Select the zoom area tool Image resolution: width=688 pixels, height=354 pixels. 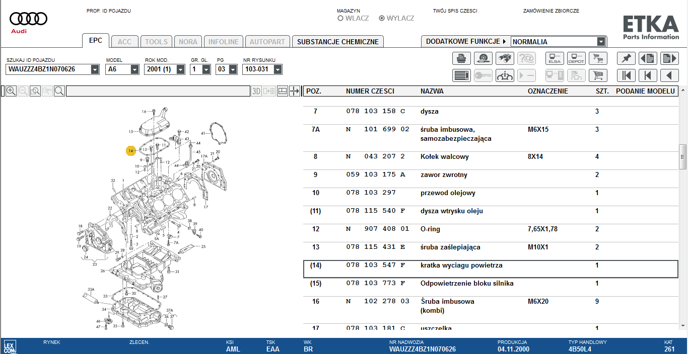(x=35, y=91)
